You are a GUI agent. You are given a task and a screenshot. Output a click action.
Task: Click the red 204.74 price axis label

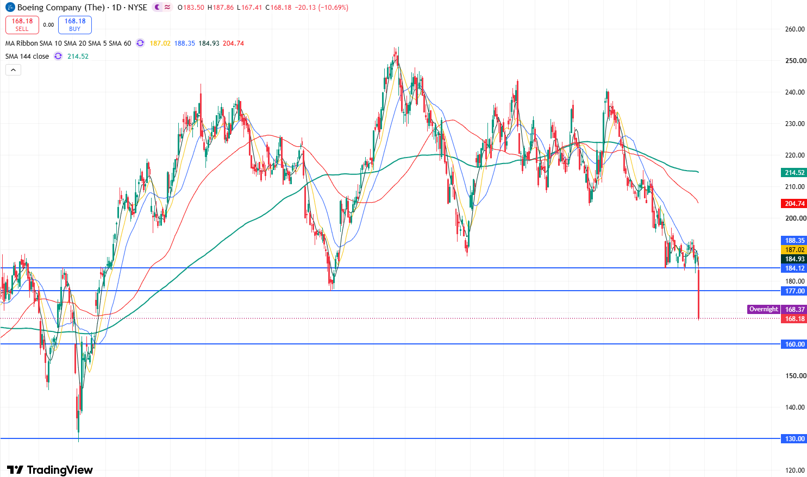pos(795,204)
